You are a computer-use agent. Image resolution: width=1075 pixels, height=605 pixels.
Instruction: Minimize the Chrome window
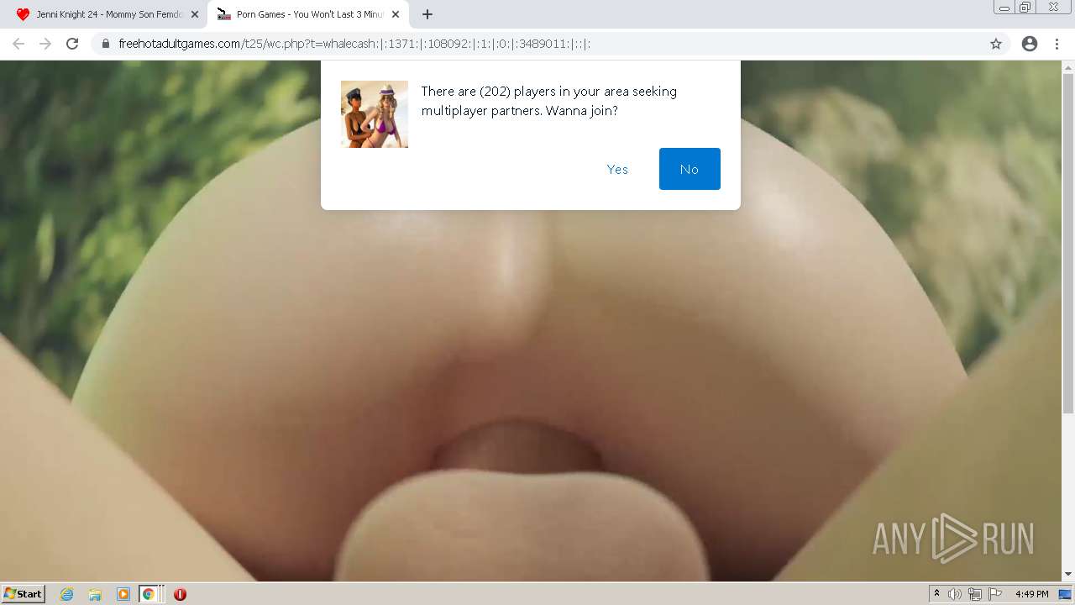1004,8
